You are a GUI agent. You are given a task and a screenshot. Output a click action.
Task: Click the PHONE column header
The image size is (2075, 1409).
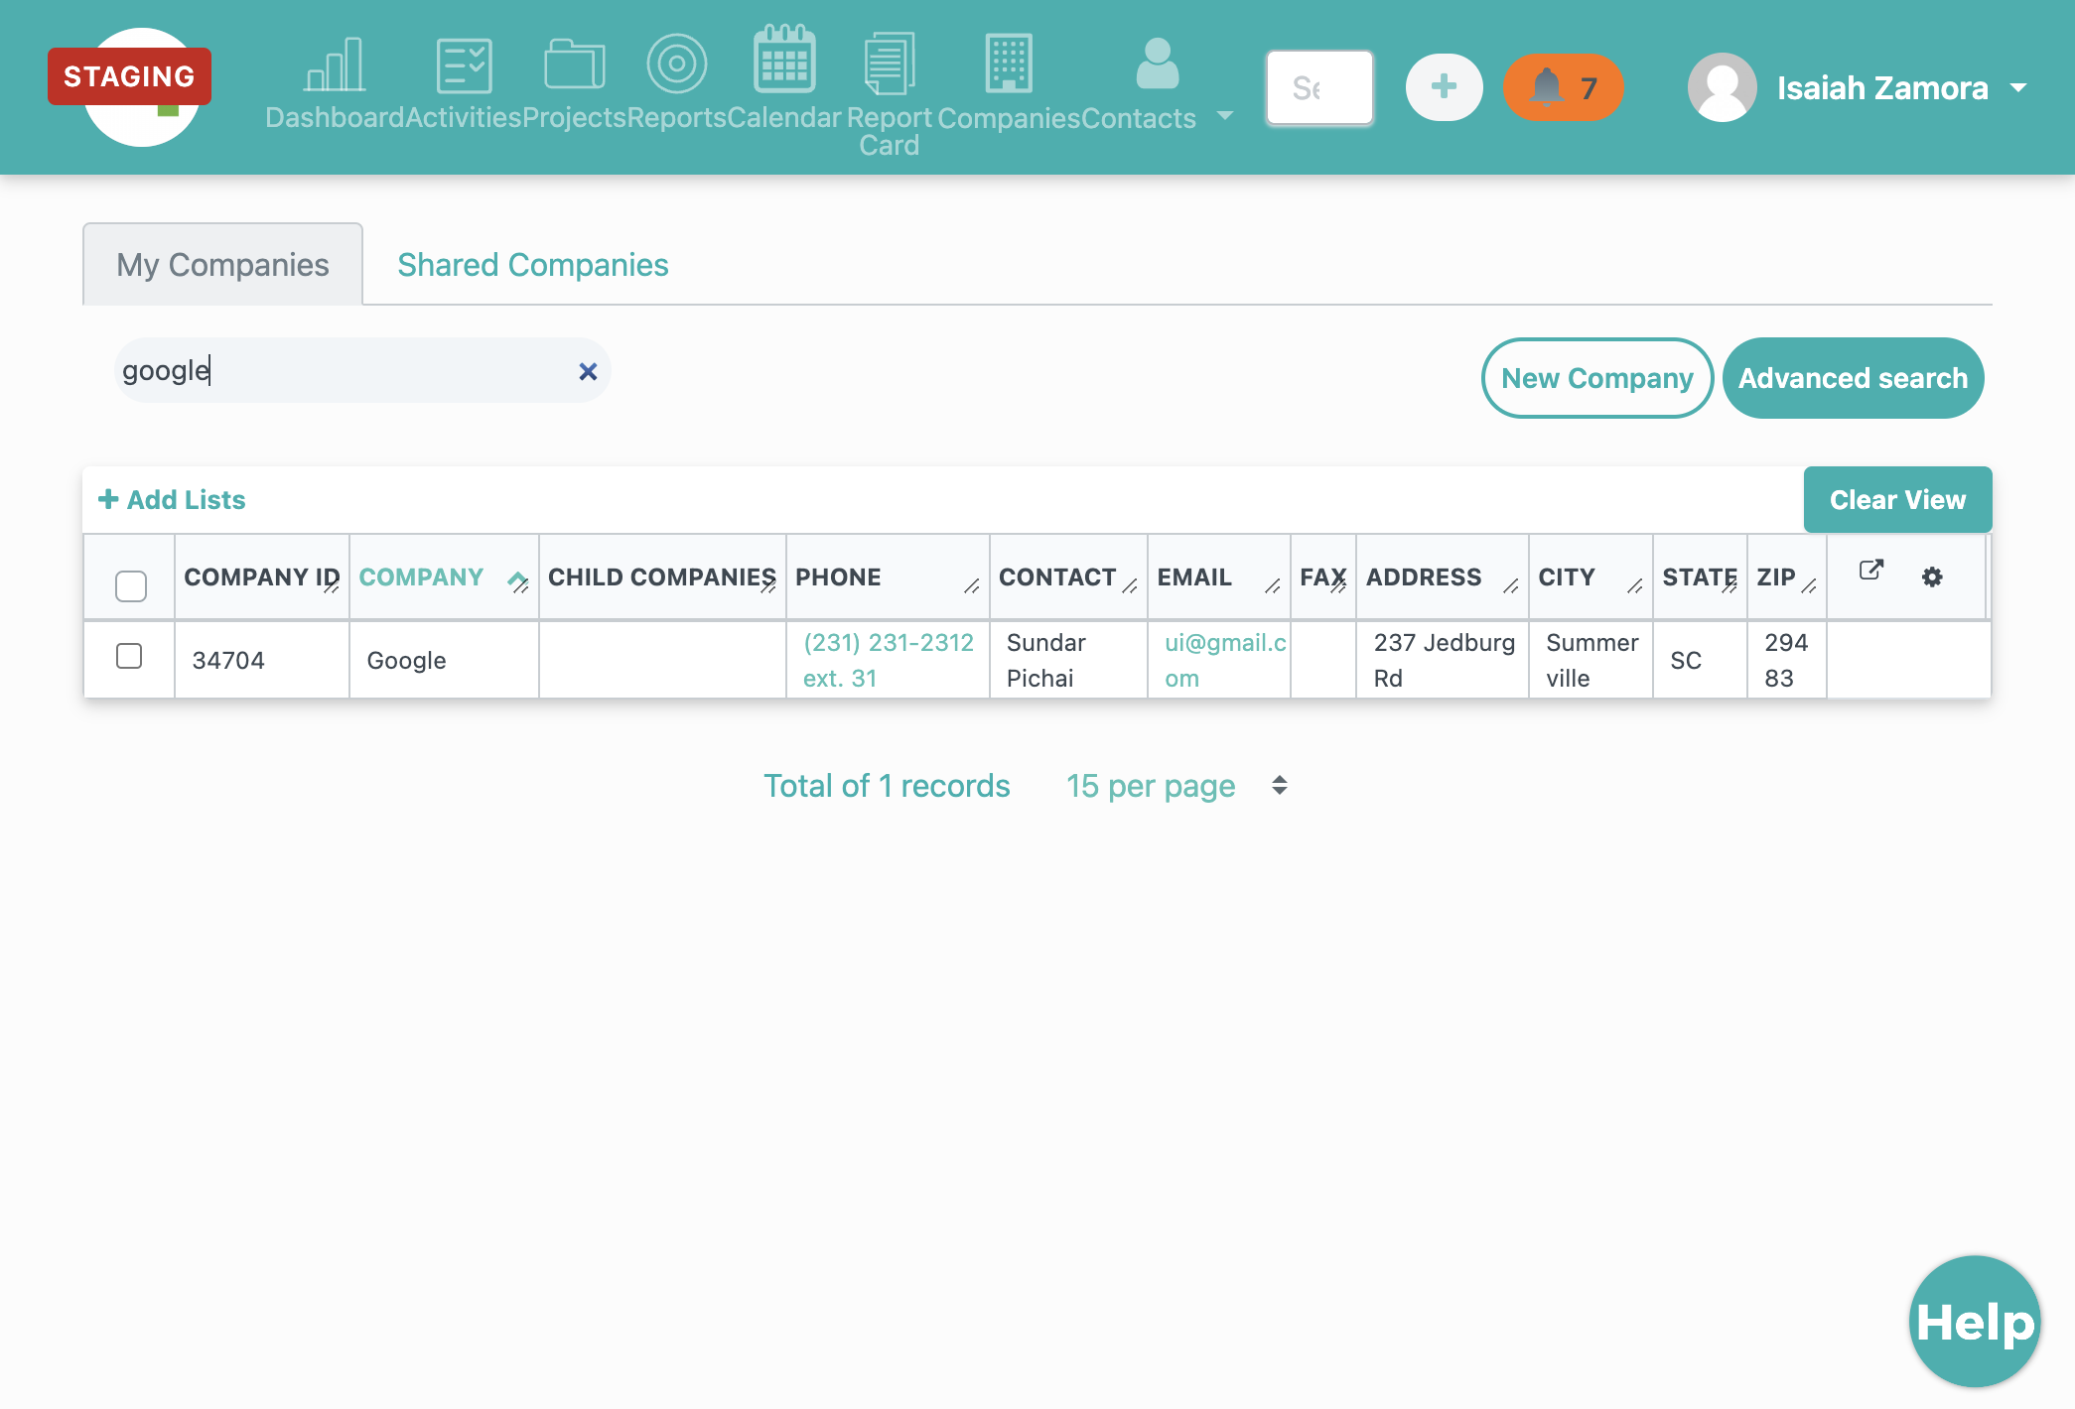tap(888, 577)
